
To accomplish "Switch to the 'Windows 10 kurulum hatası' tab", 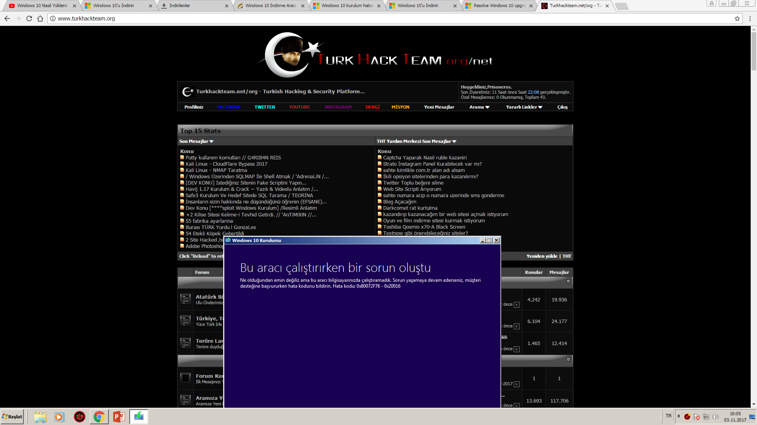I will [347, 6].
